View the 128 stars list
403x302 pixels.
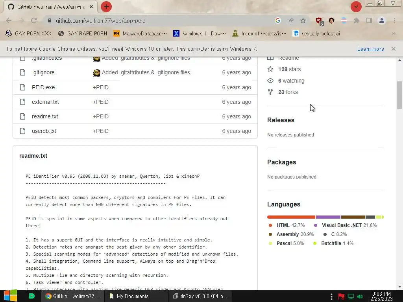pos(289,69)
